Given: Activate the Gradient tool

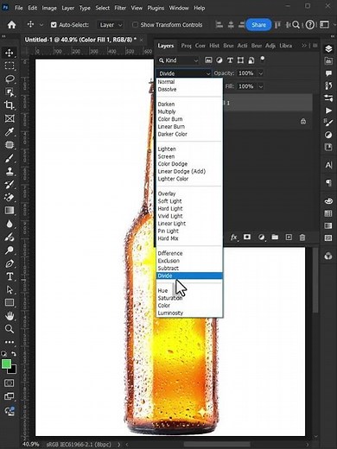Looking at the screenshot, I should coord(10,211).
